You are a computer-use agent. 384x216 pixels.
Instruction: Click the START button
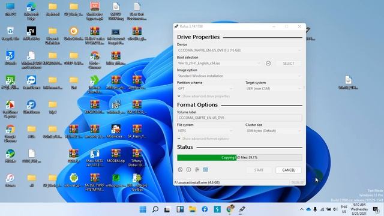pyautogui.click(x=259, y=170)
